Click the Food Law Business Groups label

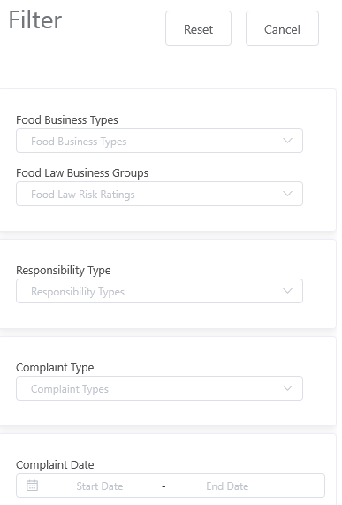pyautogui.click(x=82, y=173)
